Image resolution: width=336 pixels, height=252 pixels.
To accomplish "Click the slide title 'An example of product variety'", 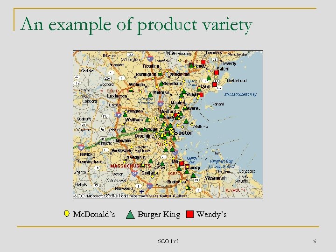I will point(136,25).
